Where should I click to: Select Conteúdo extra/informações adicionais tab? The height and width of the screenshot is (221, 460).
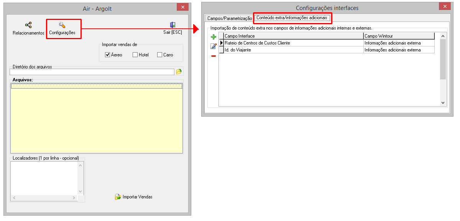pyautogui.click(x=292, y=18)
